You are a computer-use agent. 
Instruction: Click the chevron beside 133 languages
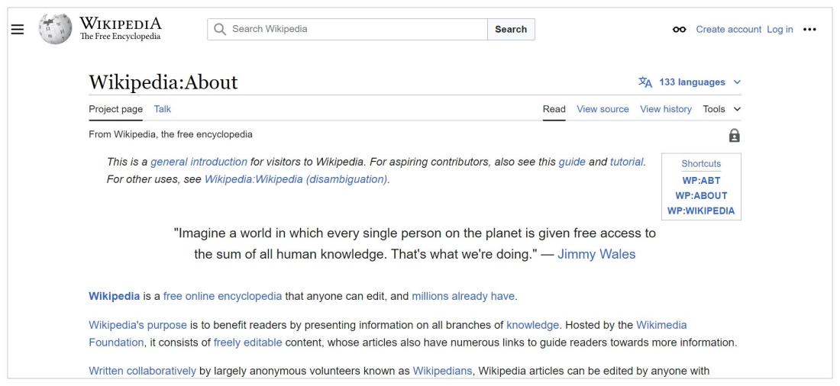(737, 82)
